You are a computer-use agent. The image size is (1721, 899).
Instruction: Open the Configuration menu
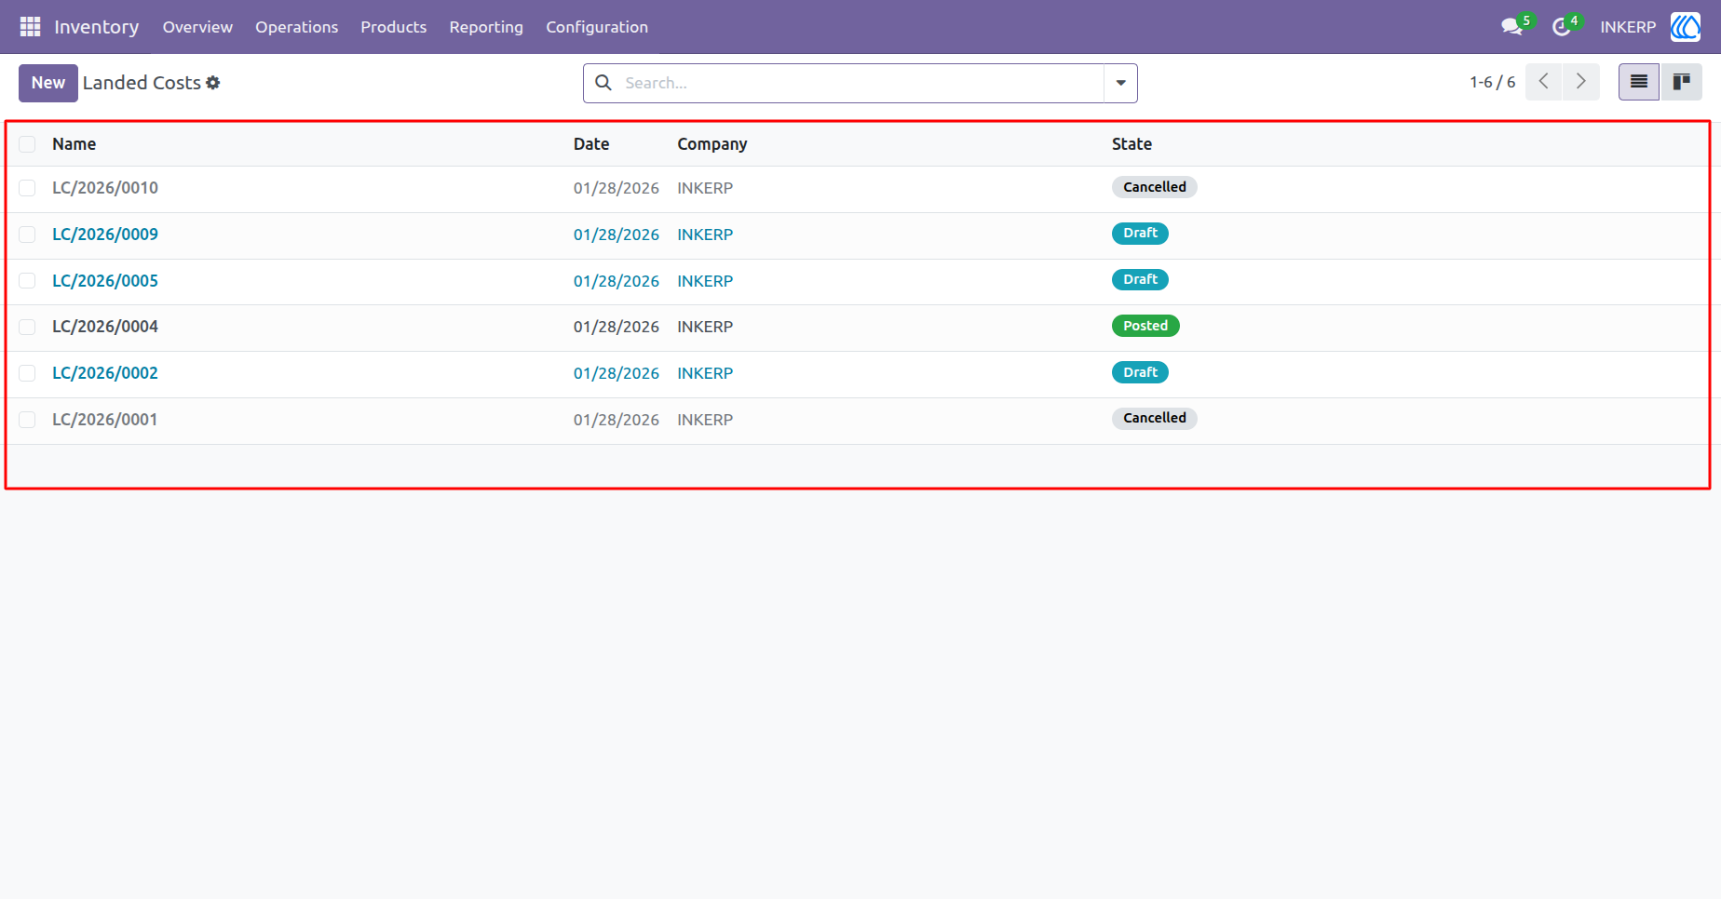point(597,27)
